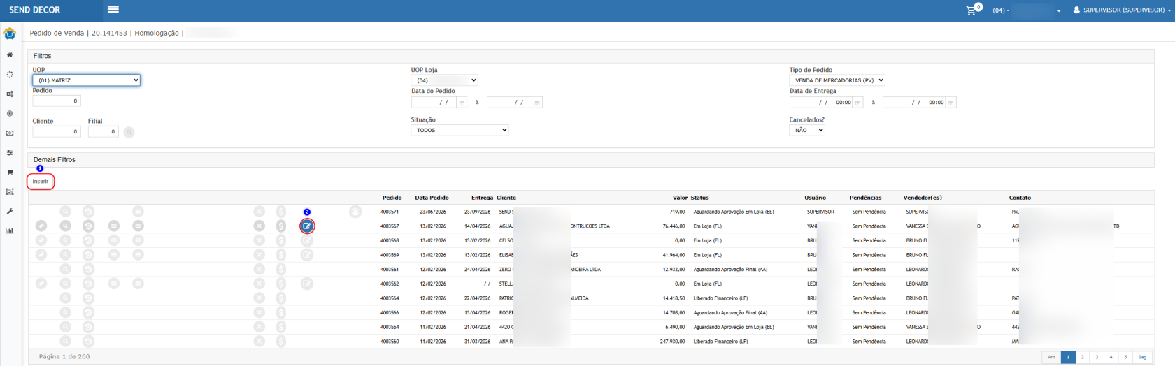Screen dimensions: 1175x366
Task: Click the client search icon next to Filial
Action: point(129,132)
